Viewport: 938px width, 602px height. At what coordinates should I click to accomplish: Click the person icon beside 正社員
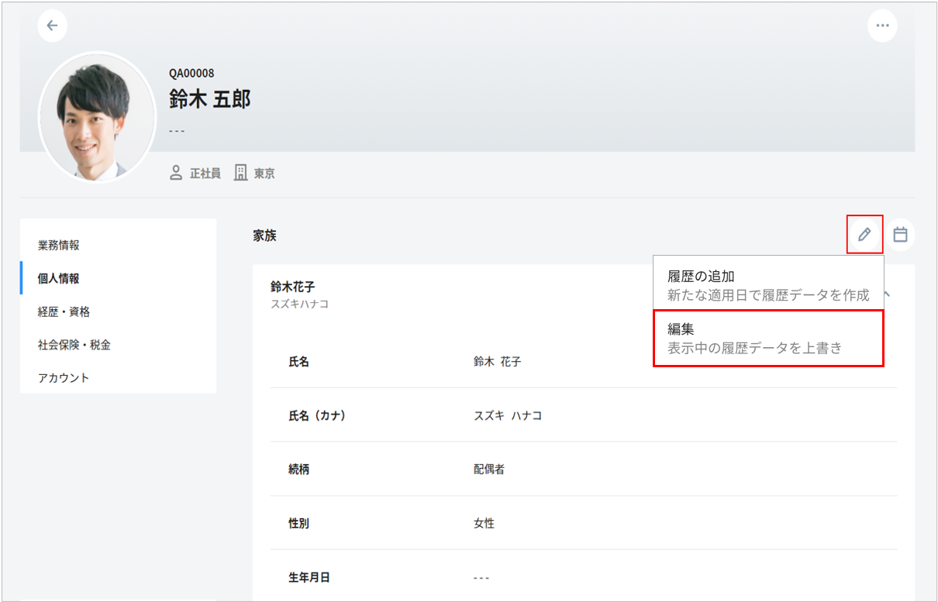176,173
